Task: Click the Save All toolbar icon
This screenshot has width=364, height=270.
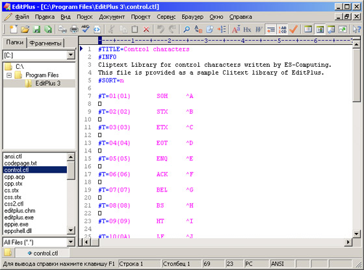Action: click(48, 29)
